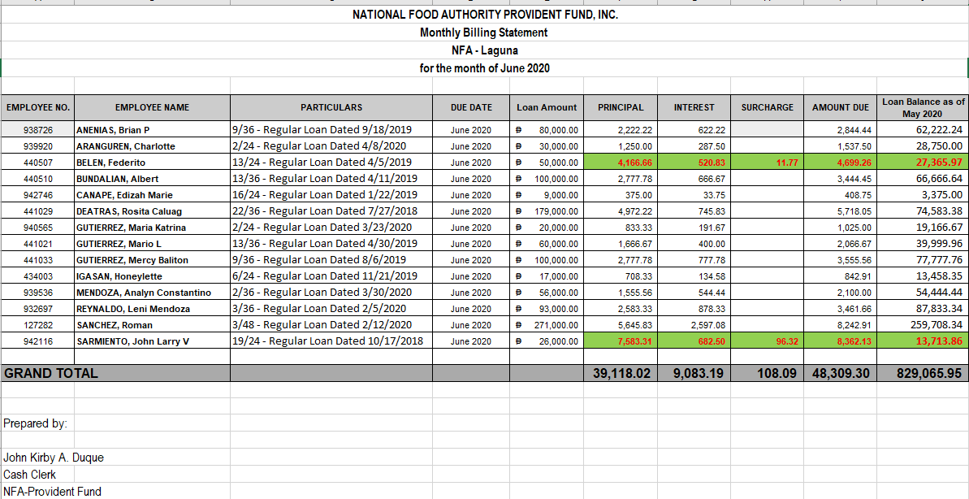Image resolution: width=969 pixels, height=499 pixels.
Task: Select surcharge value 11.77
Action: [x=767, y=163]
